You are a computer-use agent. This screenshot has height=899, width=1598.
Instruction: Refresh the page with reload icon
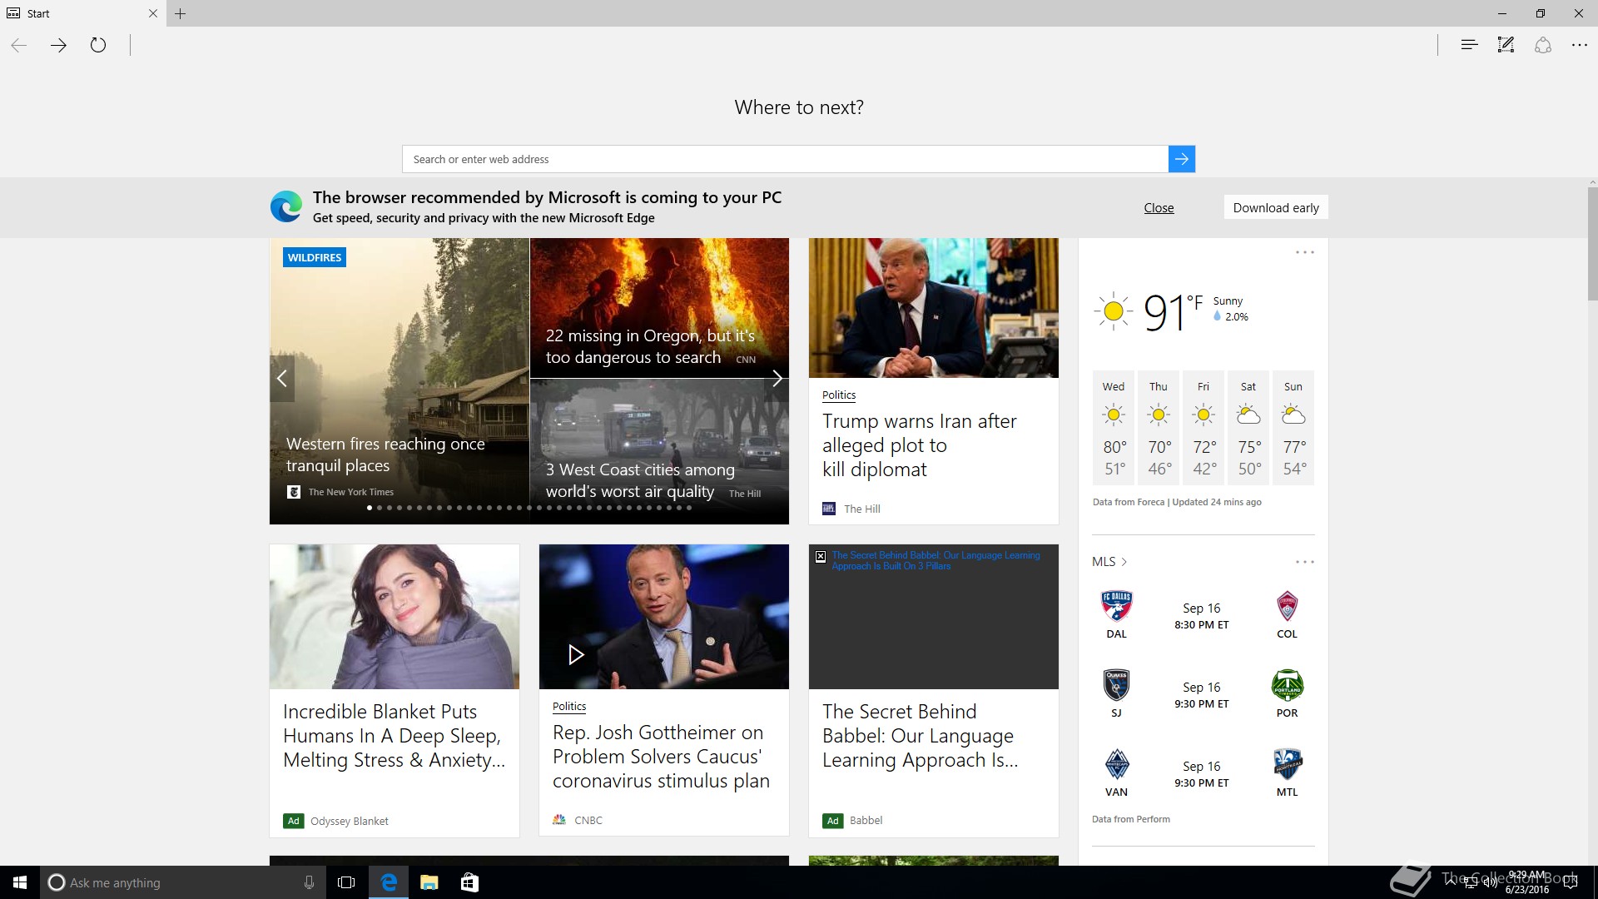pos(98,45)
